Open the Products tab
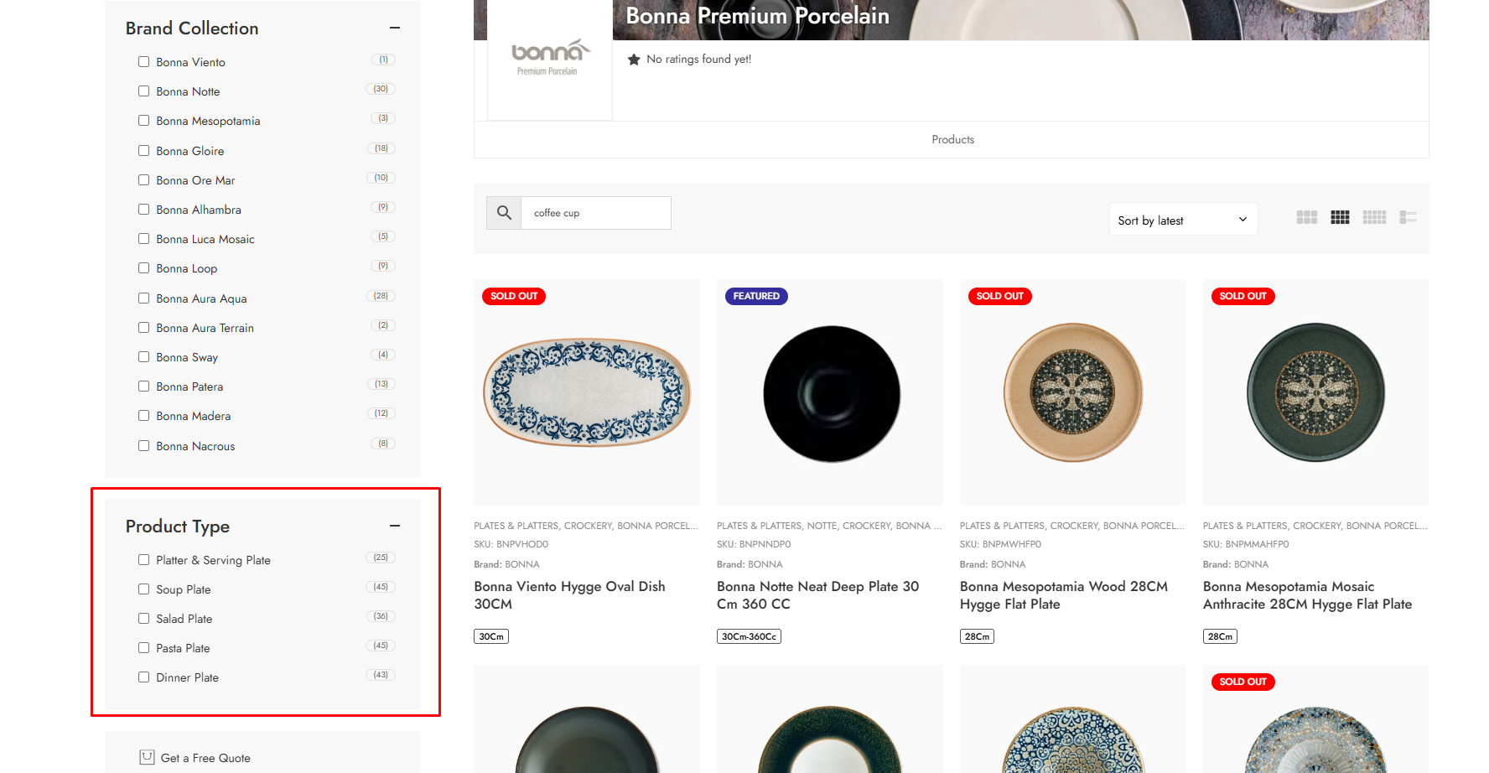Image resolution: width=1489 pixels, height=773 pixels. pyautogui.click(x=952, y=139)
